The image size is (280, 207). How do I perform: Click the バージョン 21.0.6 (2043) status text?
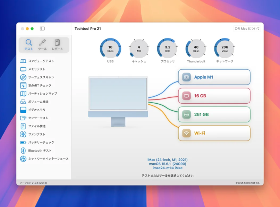click(x=34, y=183)
